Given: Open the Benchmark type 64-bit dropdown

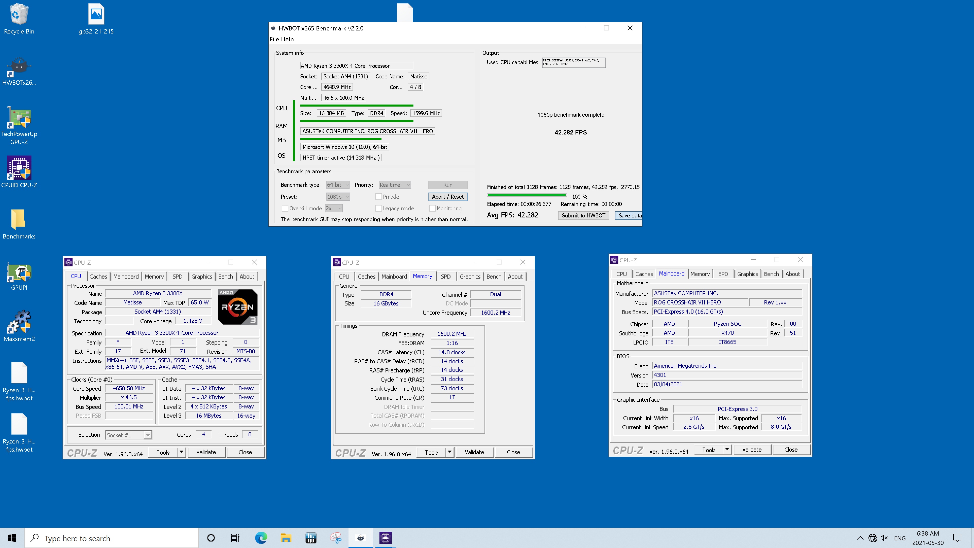Looking at the screenshot, I should 338,185.
